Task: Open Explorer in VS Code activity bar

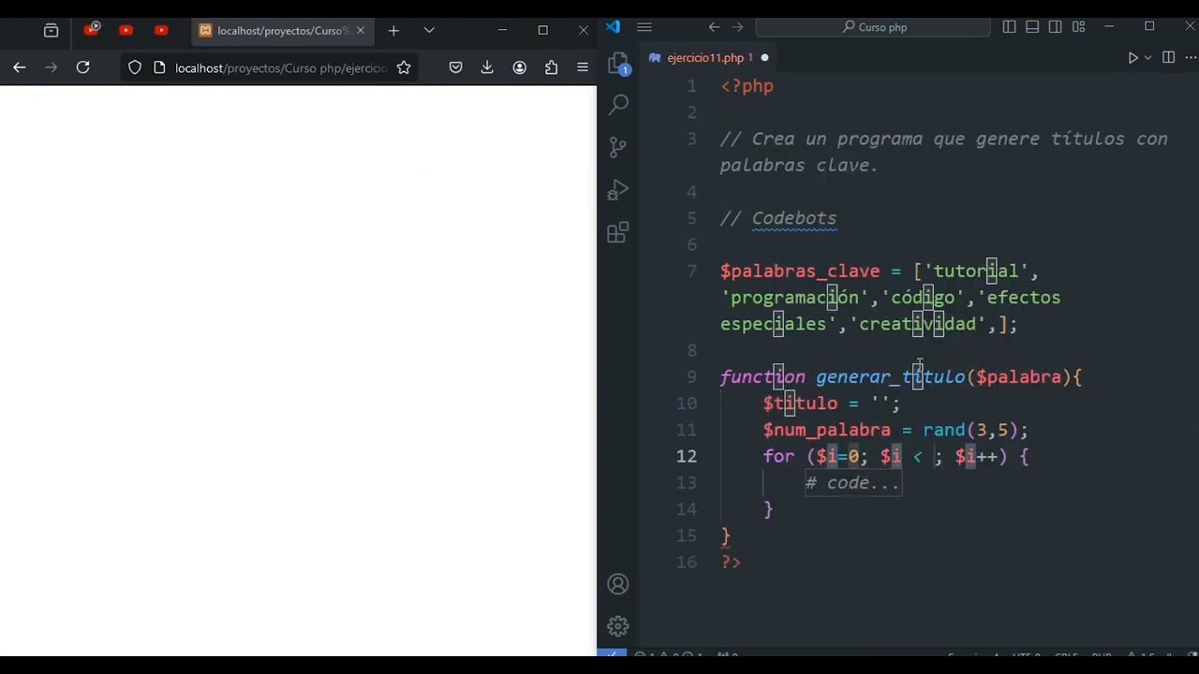Action: coord(617,64)
